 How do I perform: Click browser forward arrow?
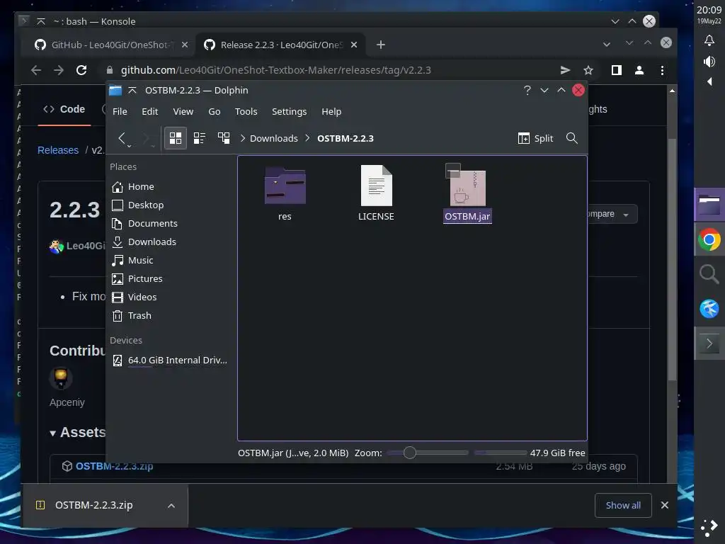[59, 70]
